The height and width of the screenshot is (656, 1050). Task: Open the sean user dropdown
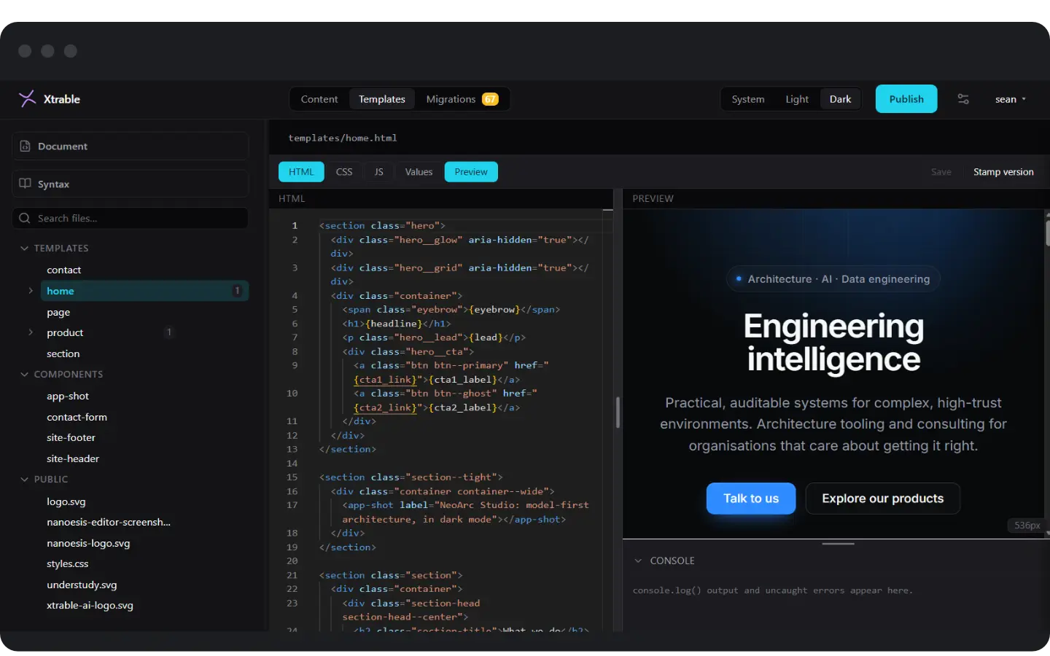1011,99
